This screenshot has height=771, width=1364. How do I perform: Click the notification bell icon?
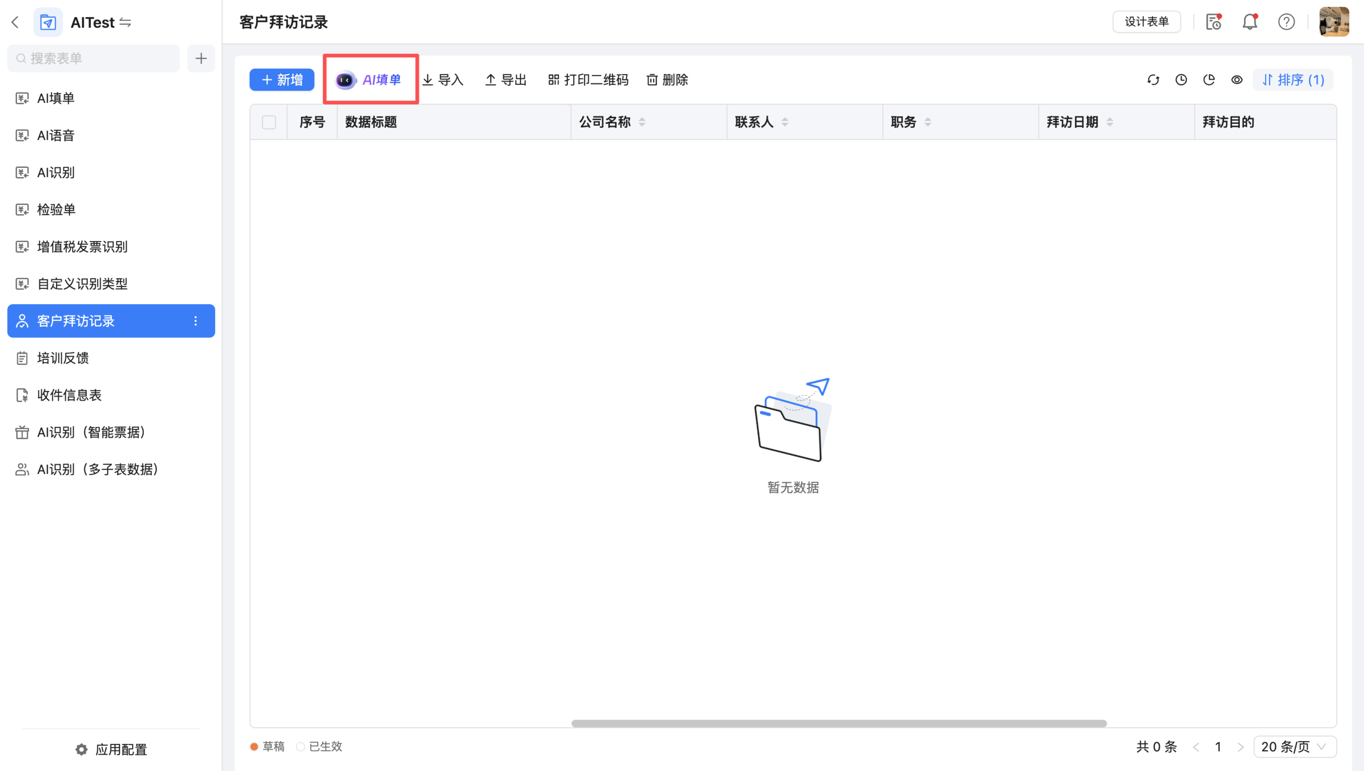pos(1250,22)
